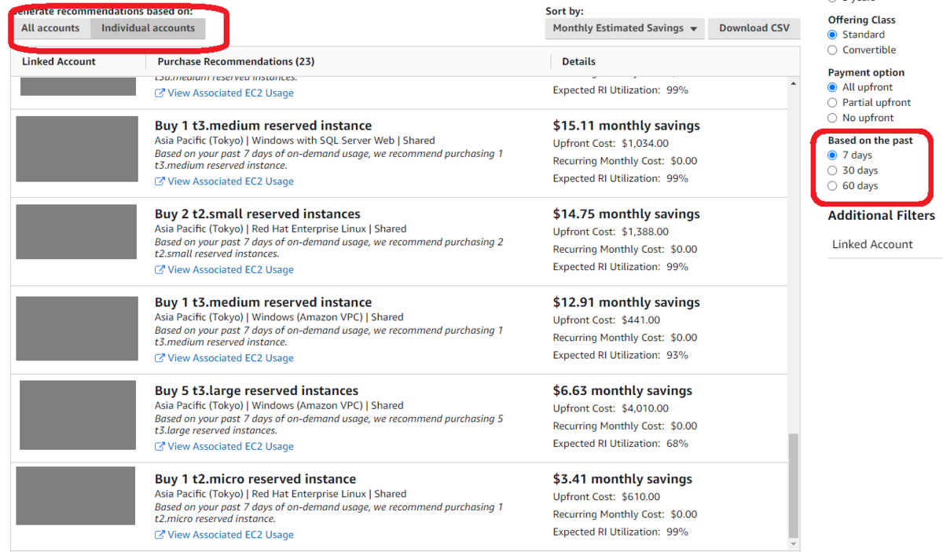Click the '$3.41 monthly savings' value
This screenshot has width=943, height=552.
[622, 479]
